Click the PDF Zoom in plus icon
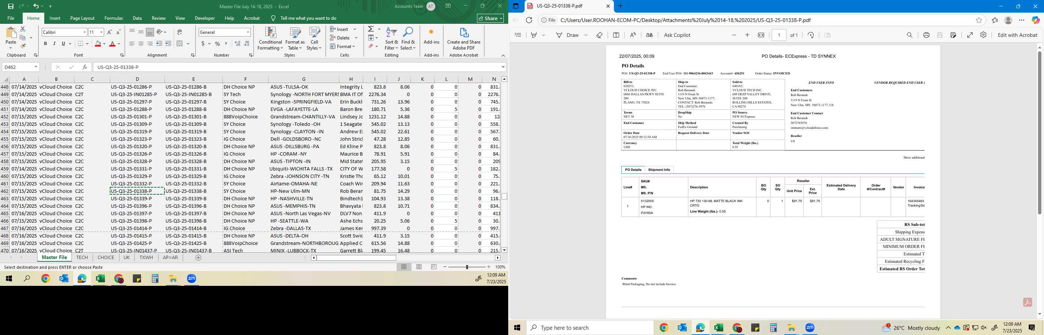 [x=747, y=35]
